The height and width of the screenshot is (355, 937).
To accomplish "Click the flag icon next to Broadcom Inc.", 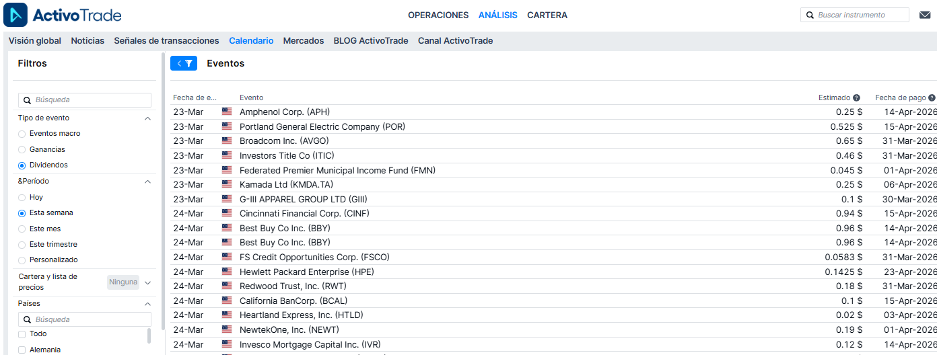I will [227, 141].
